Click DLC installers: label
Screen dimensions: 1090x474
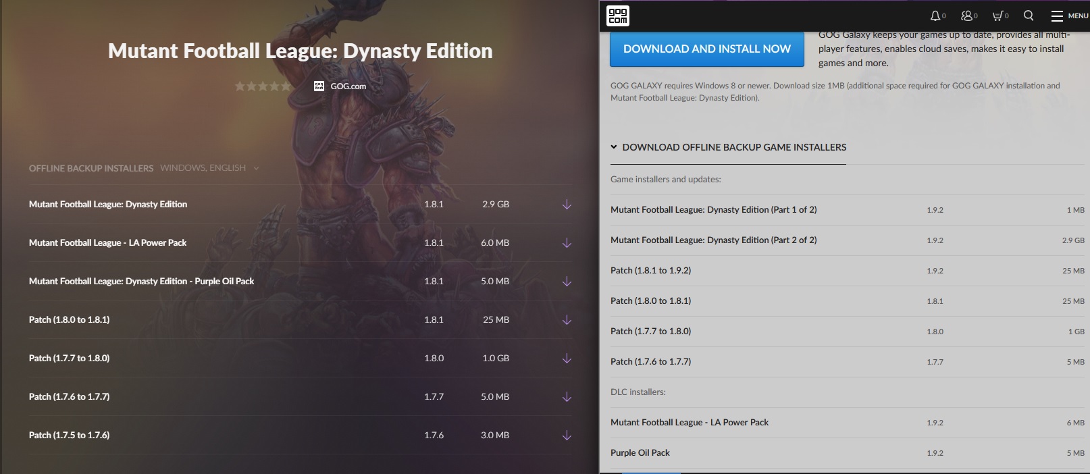point(638,392)
